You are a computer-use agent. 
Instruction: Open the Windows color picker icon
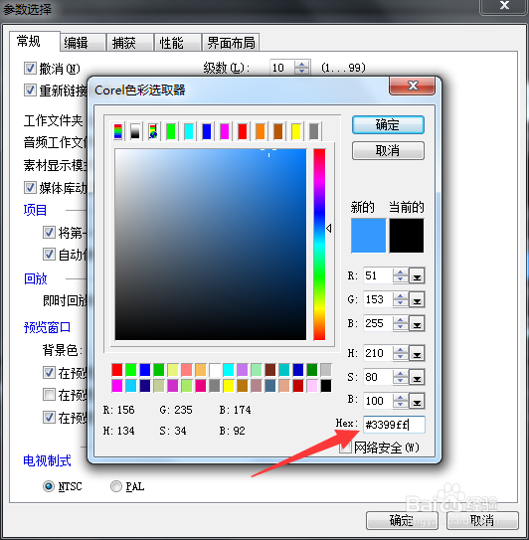(153, 131)
